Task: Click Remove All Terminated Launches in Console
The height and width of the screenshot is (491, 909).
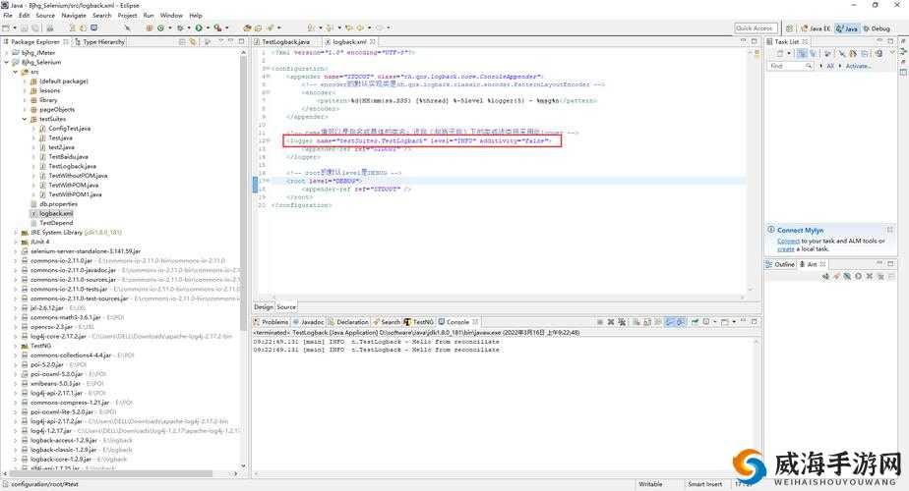Action: tap(622, 322)
